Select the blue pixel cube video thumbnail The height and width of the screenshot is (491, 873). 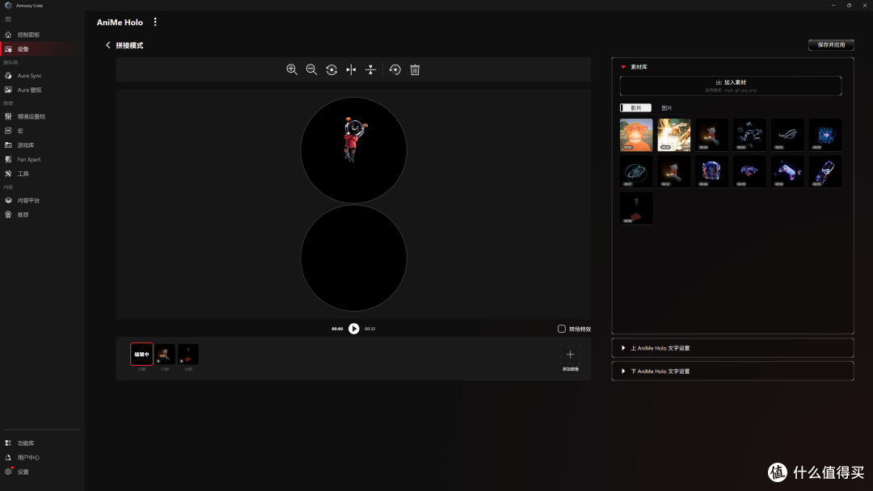825,135
